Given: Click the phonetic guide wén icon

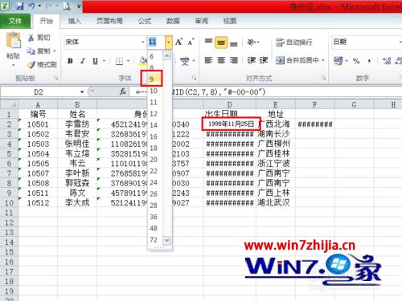Looking at the screenshot, I should (x=185, y=61).
